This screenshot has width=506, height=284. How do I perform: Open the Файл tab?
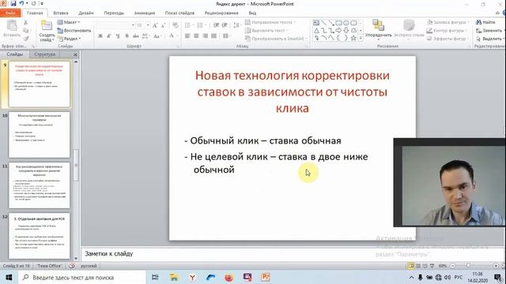click(x=10, y=13)
